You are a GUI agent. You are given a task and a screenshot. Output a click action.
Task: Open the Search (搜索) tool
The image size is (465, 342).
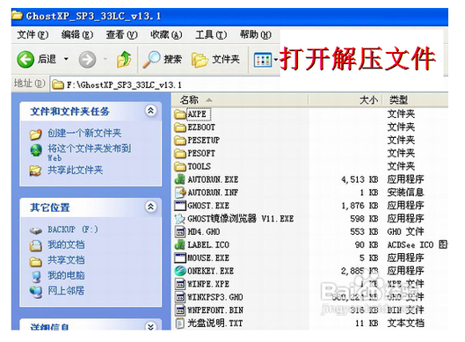pyautogui.click(x=163, y=59)
